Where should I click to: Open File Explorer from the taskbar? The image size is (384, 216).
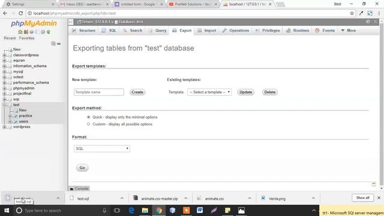(x=145, y=211)
